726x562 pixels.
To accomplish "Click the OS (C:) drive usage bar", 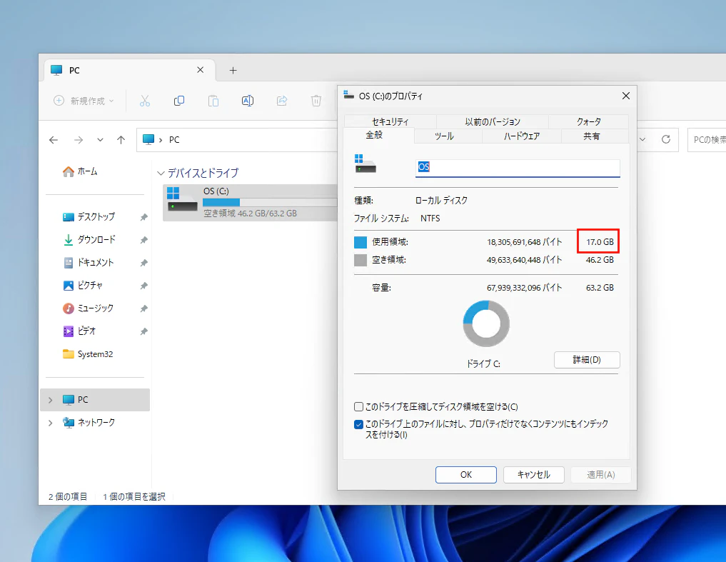I will (x=270, y=203).
